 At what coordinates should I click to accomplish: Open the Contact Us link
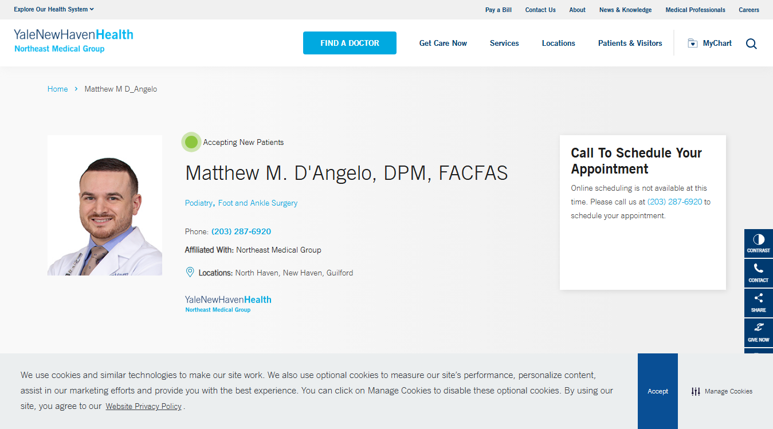tap(540, 10)
